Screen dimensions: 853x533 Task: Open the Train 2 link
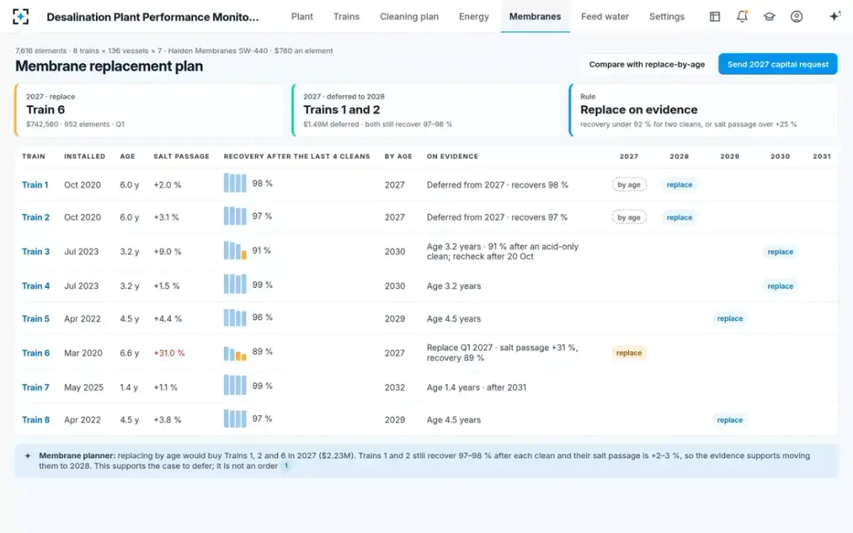pos(36,217)
